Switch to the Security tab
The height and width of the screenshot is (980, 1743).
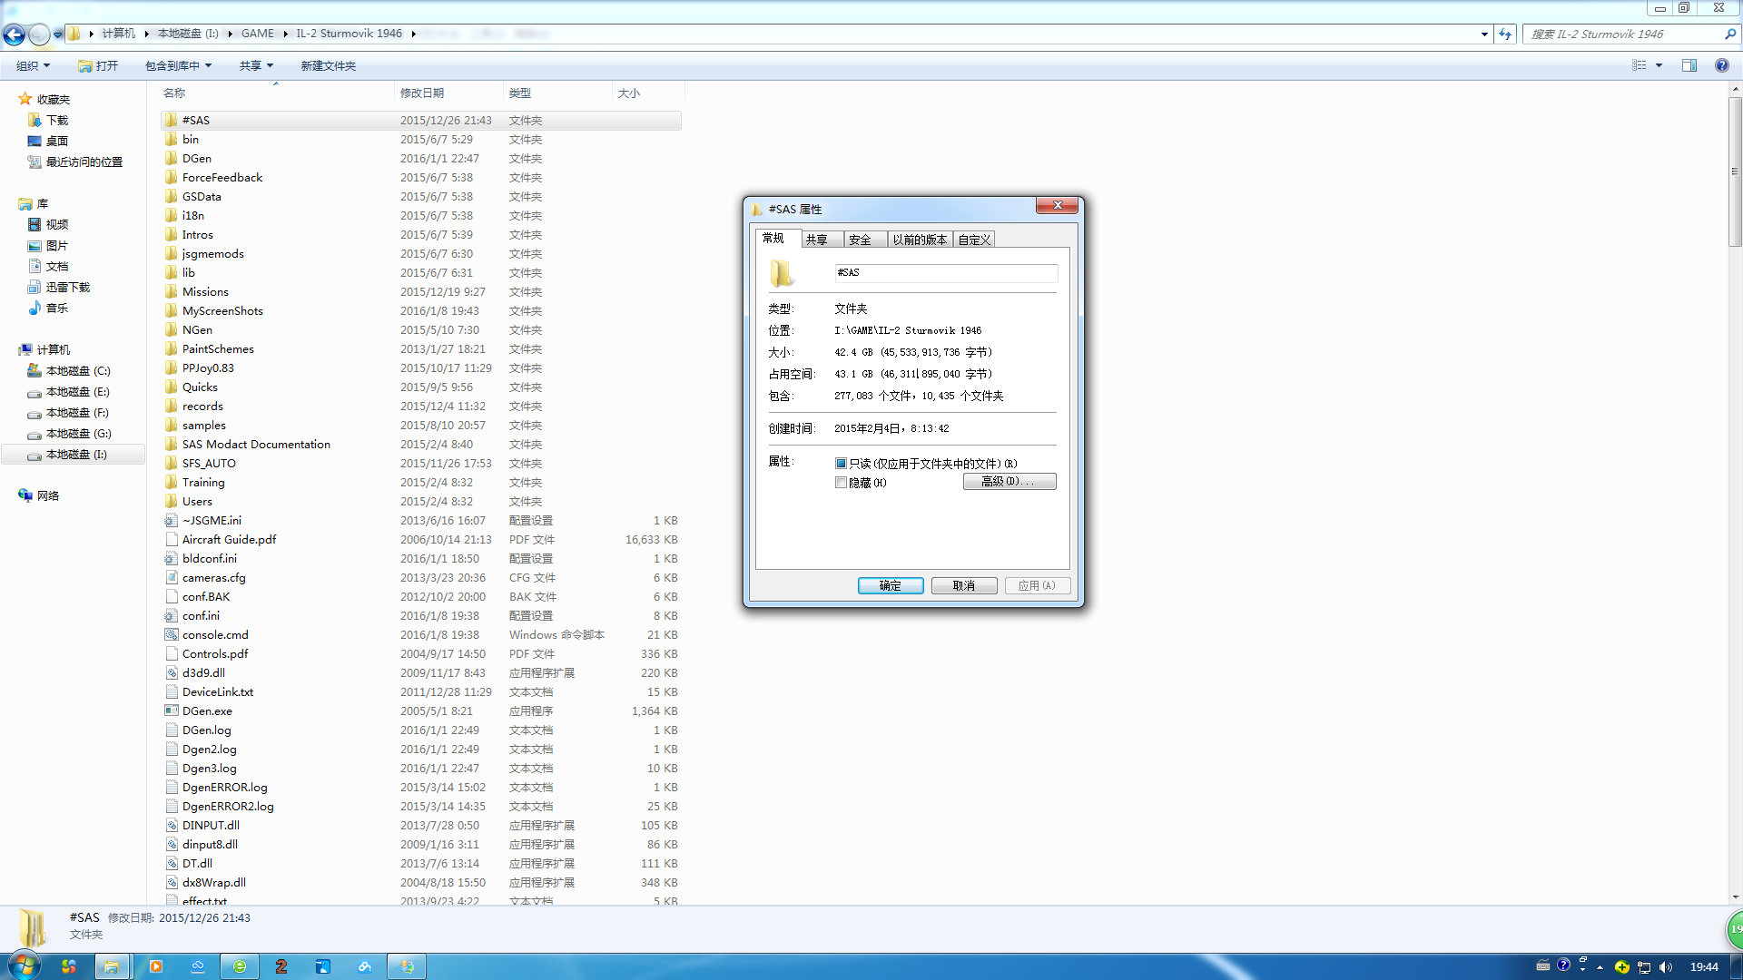(x=860, y=240)
